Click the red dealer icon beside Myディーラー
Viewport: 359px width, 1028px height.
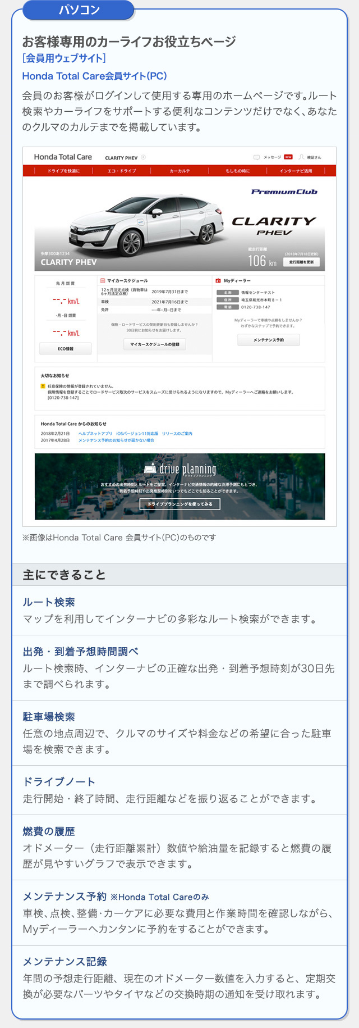[x=218, y=280]
